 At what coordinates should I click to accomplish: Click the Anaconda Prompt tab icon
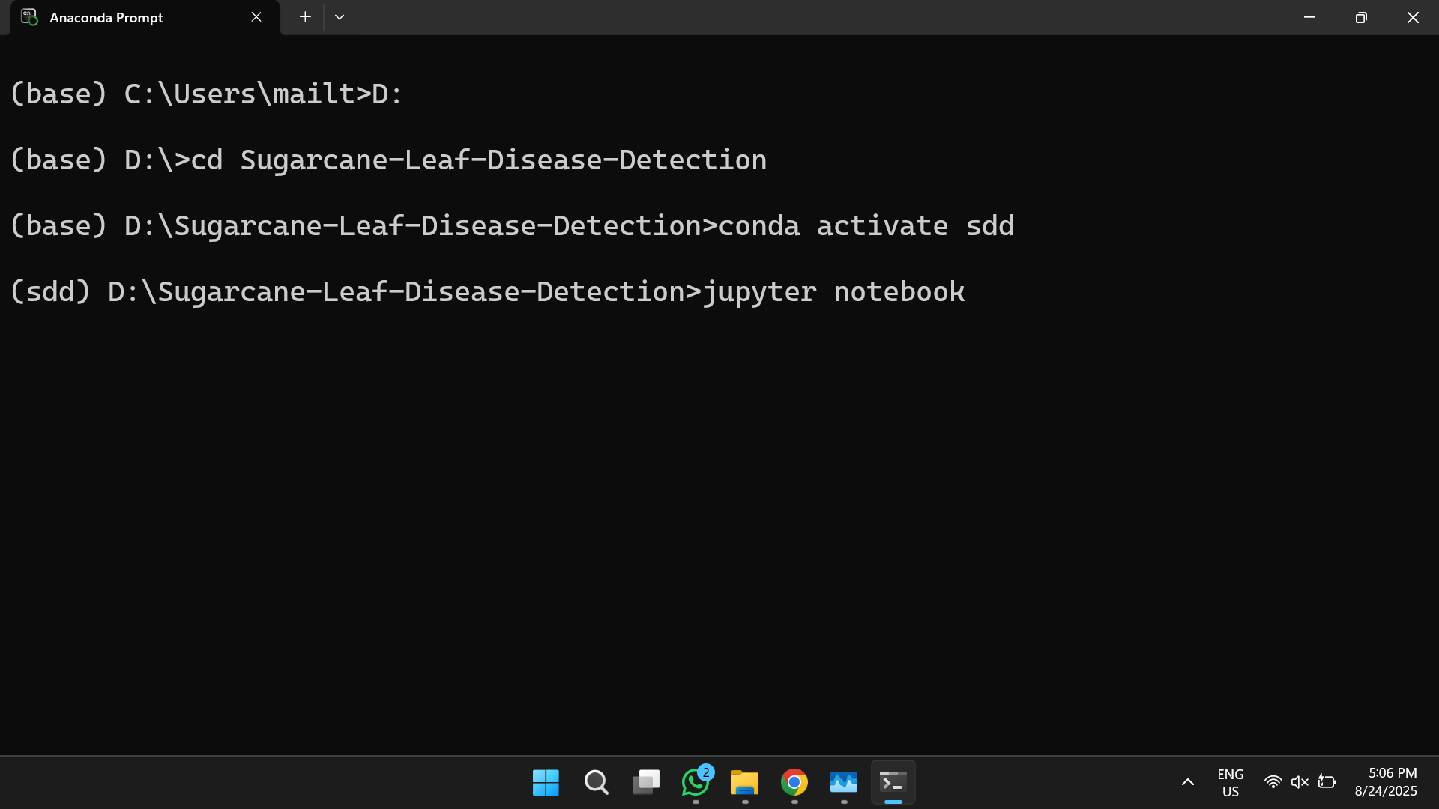pyautogui.click(x=29, y=17)
